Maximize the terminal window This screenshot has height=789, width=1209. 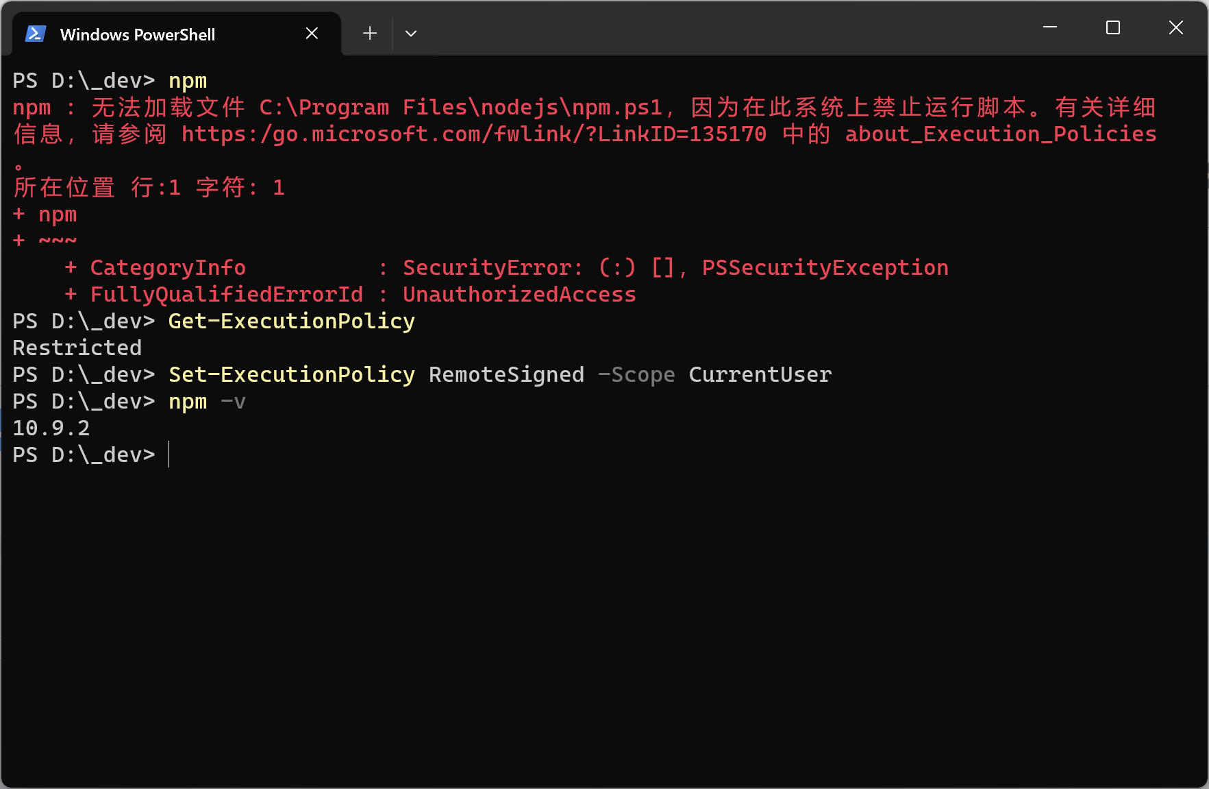coord(1113,27)
